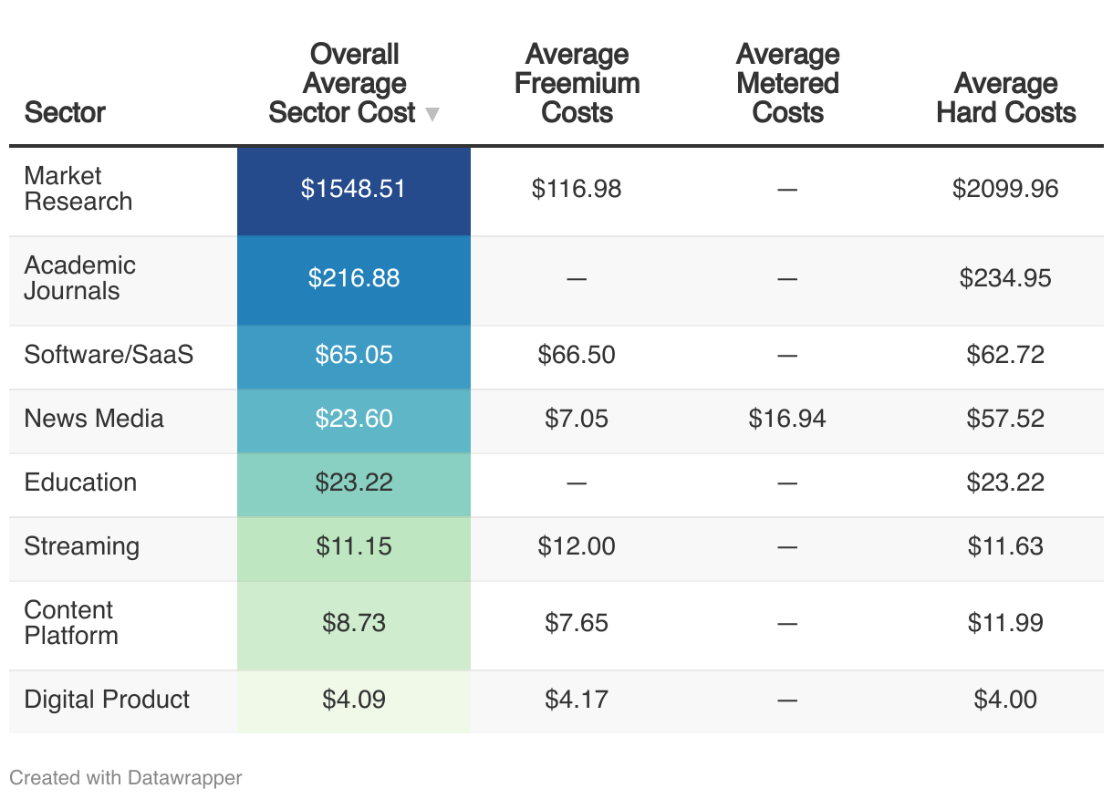Click the $65.05 Software/SaaS overall cost cell
The width and height of the screenshot is (1113, 799).
pos(354,355)
